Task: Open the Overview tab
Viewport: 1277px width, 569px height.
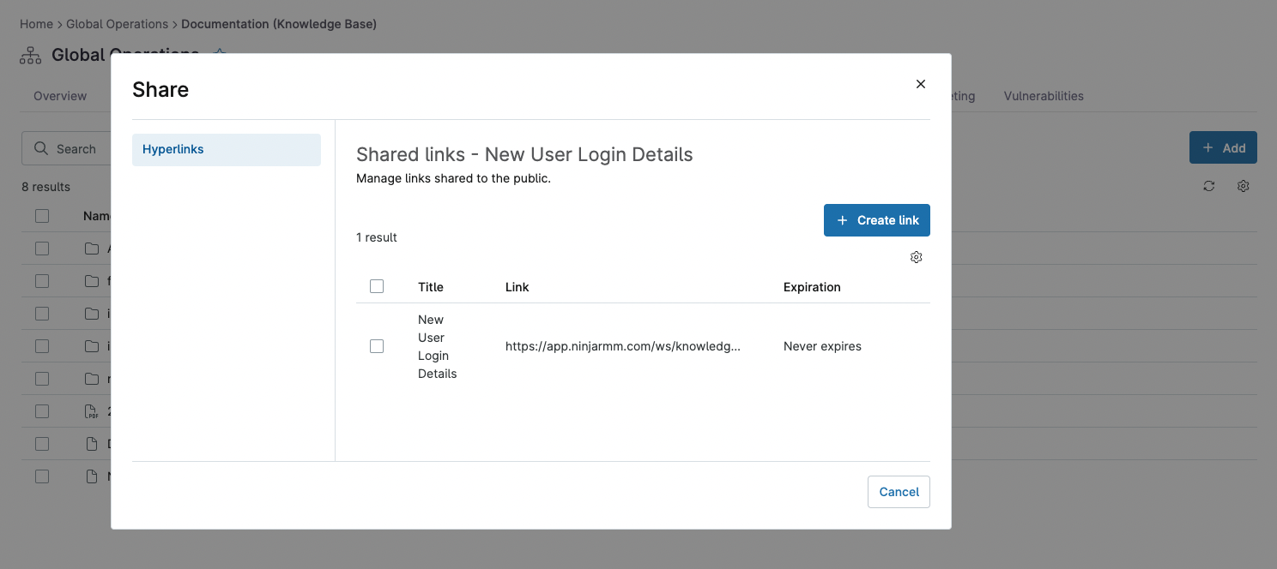Action: [59, 96]
